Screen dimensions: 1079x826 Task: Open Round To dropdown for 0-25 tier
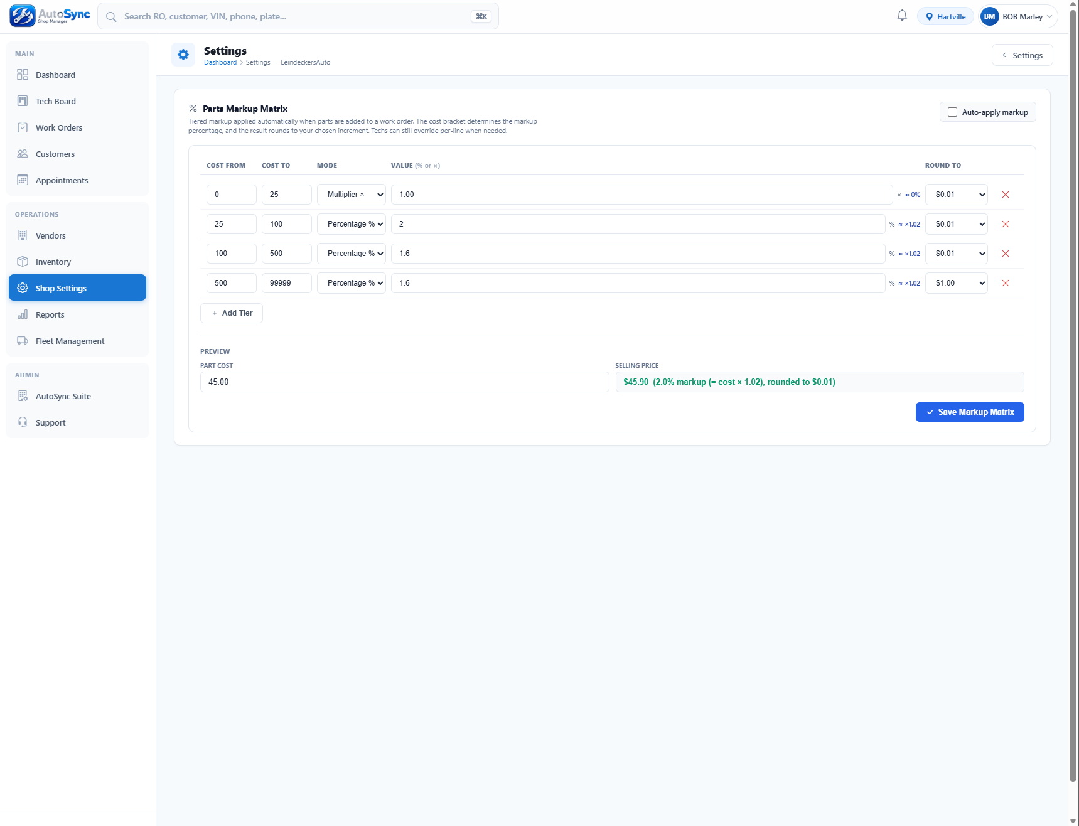[x=957, y=195]
